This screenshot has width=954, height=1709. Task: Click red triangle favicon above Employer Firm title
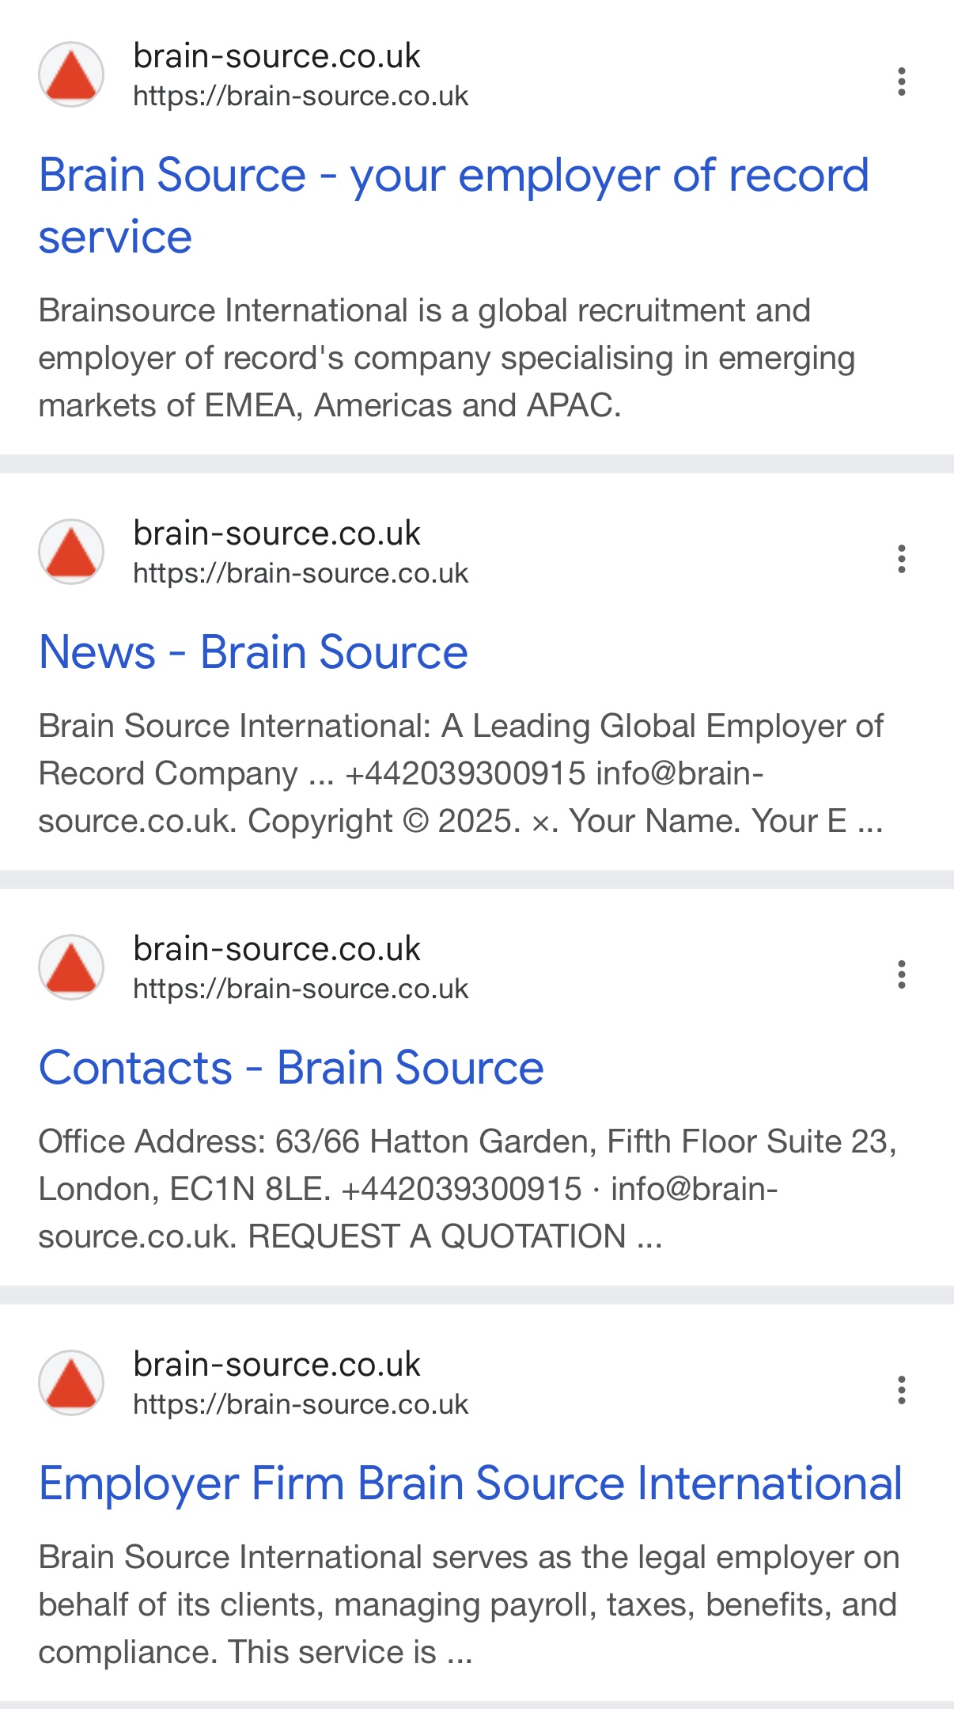[71, 1383]
